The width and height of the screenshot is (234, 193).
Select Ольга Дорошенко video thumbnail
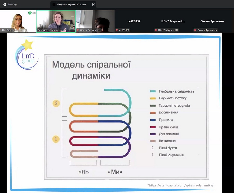coord(95,21)
